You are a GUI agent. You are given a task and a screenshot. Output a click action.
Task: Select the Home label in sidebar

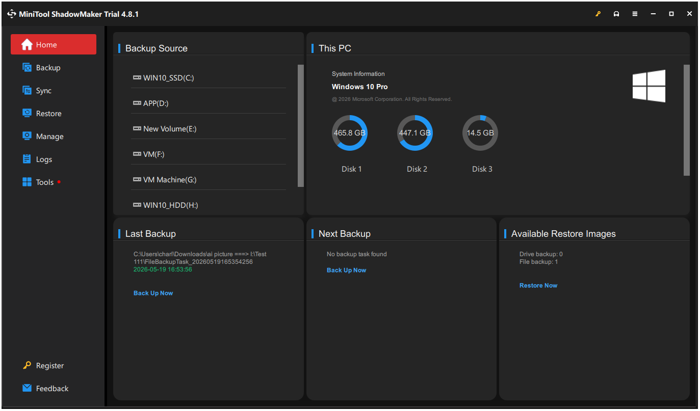(46, 45)
